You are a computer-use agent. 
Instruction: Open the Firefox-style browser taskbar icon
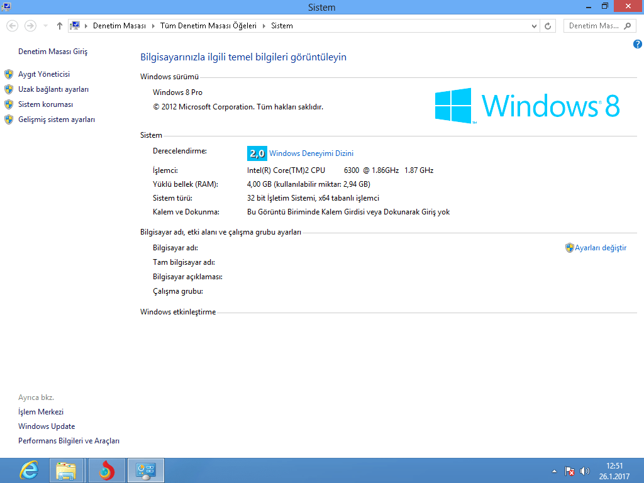(x=106, y=470)
